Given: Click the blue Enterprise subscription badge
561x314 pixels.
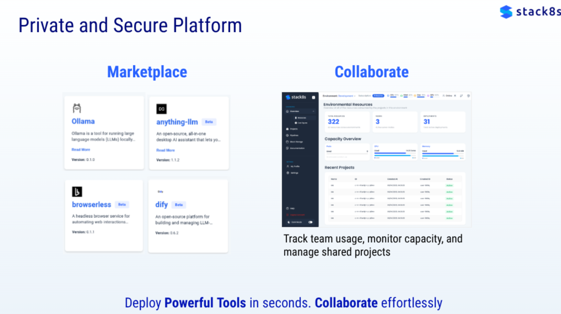Looking at the screenshot, I should [378, 96].
